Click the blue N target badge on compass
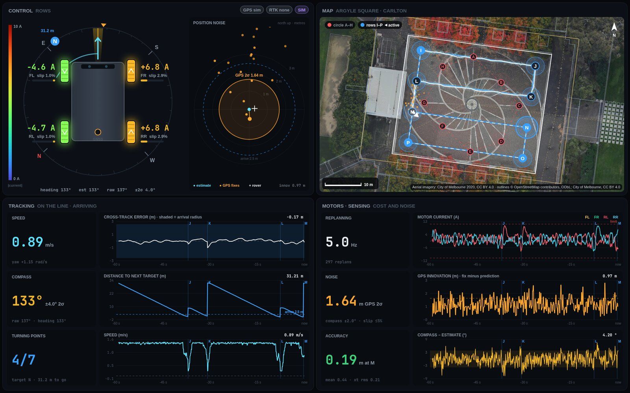This screenshot has width=630, height=393. [55, 41]
